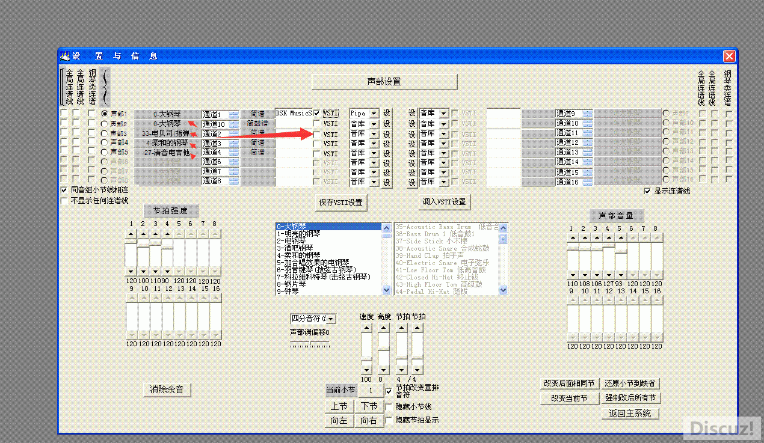764x443 pixels.
Task: Go to previous measure with 上节
Action: 339,406
